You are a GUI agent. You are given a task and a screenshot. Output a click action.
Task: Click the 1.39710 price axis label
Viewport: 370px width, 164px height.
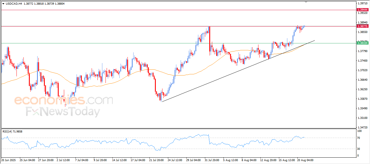point(362,3)
